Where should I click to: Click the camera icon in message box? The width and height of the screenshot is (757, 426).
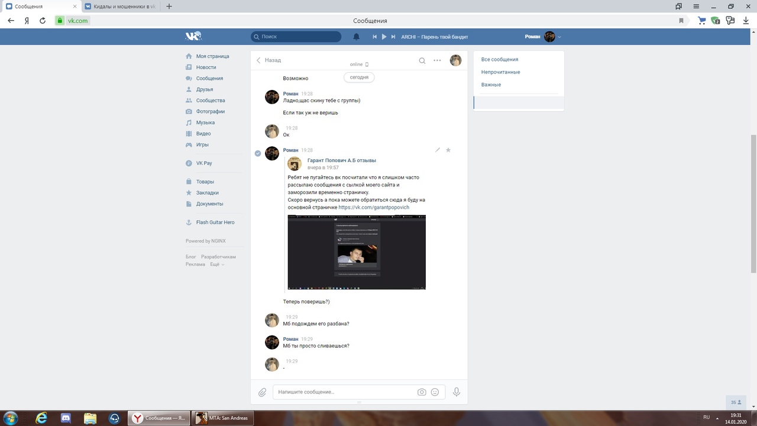[x=422, y=392]
